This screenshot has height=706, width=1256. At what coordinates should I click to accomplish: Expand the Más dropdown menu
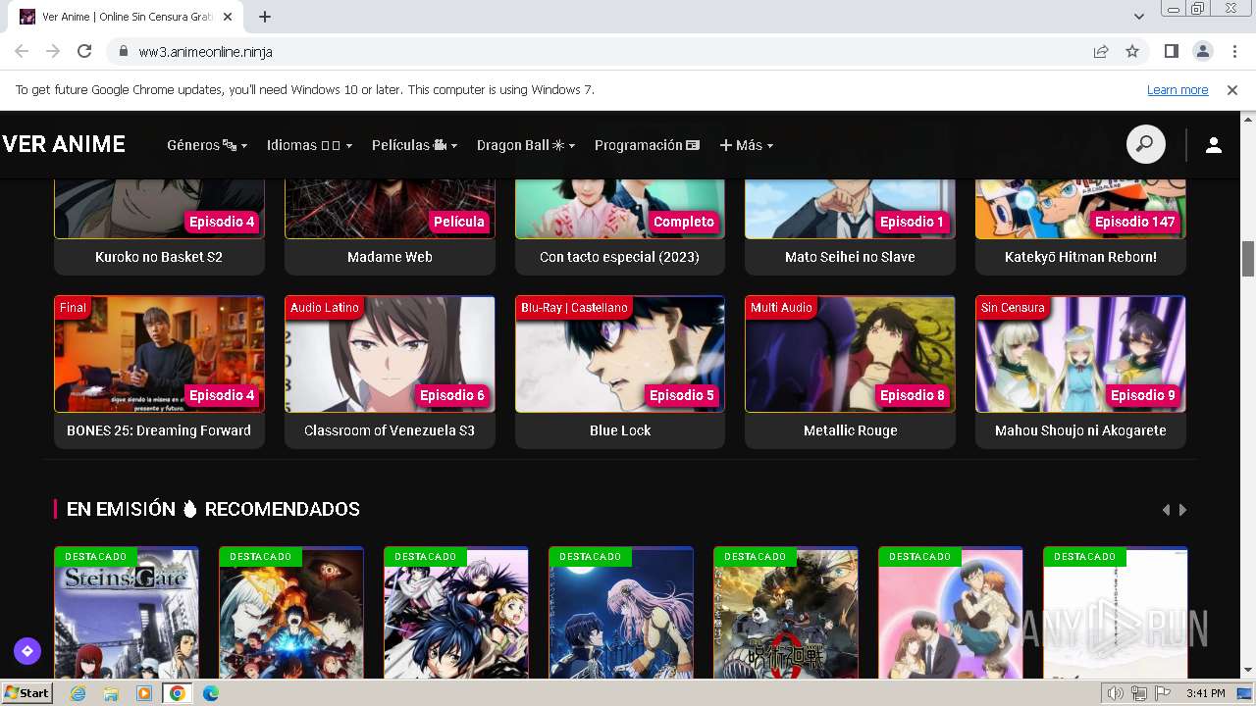click(x=747, y=145)
